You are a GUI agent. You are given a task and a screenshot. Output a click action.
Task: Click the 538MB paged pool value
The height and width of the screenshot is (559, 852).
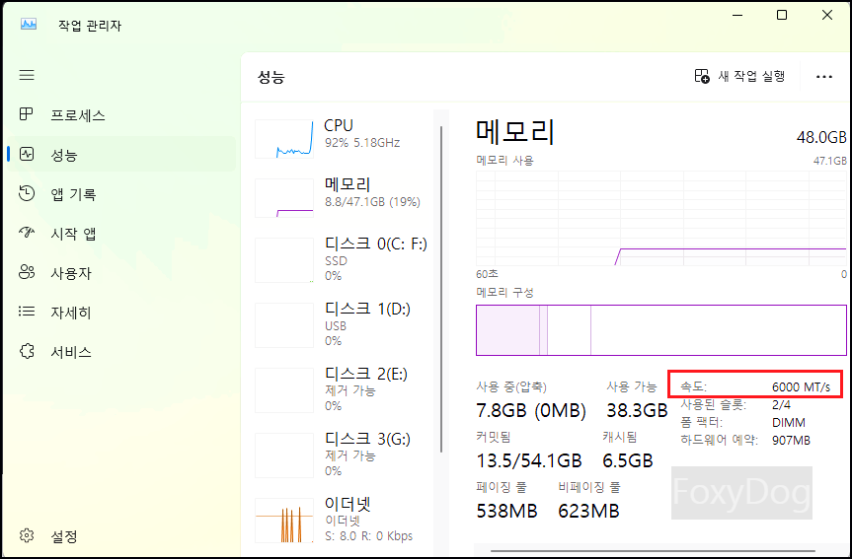point(506,511)
